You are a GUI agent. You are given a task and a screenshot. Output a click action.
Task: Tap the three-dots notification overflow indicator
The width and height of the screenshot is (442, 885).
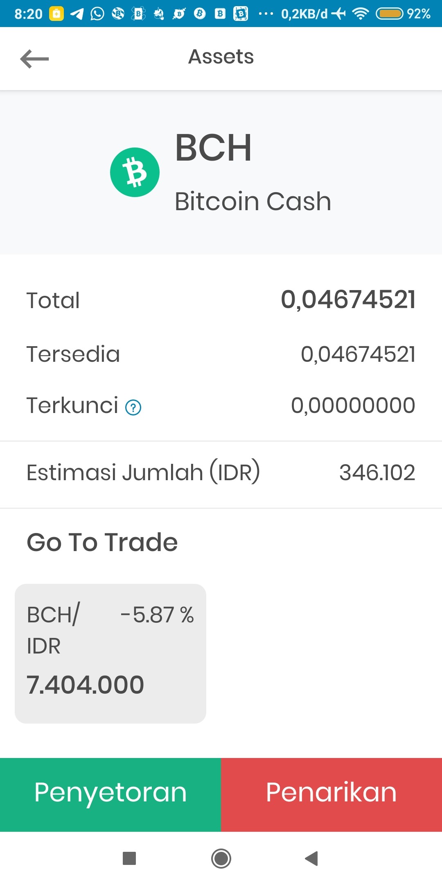tap(266, 14)
